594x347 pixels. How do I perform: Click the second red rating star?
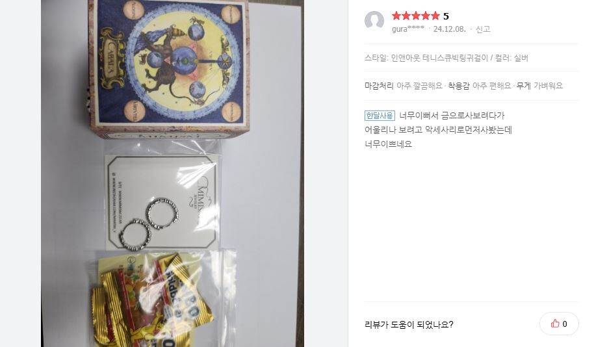pyautogui.click(x=406, y=16)
